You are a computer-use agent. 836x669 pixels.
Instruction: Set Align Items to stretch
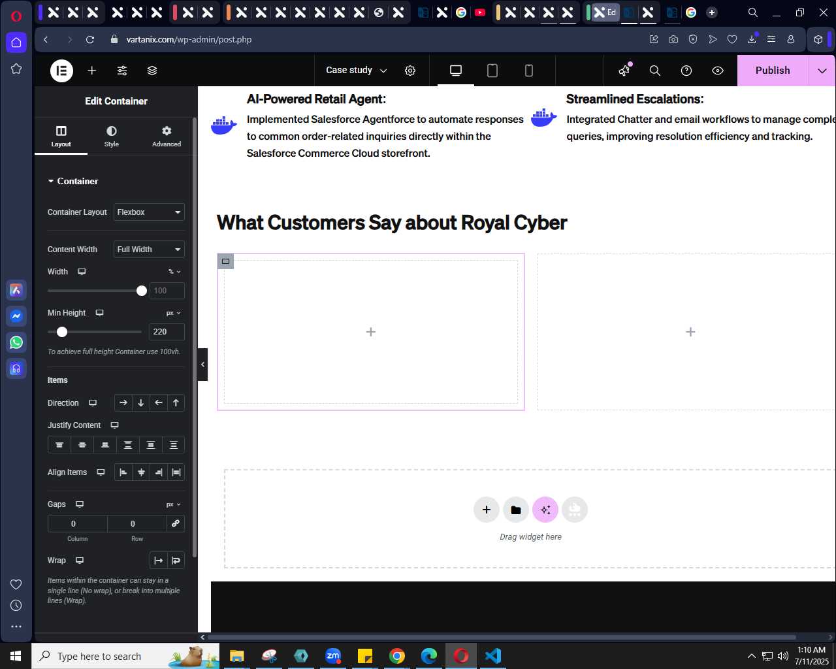point(176,472)
